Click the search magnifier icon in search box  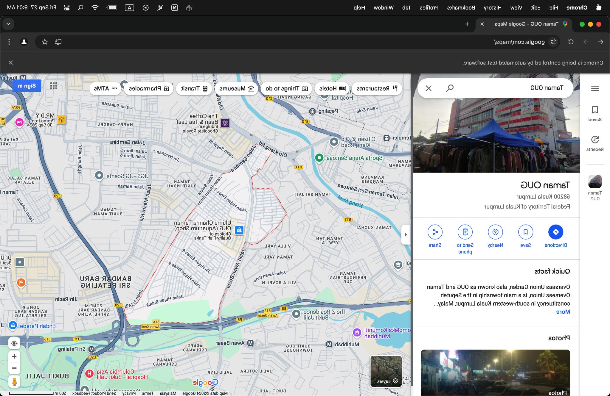click(450, 88)
